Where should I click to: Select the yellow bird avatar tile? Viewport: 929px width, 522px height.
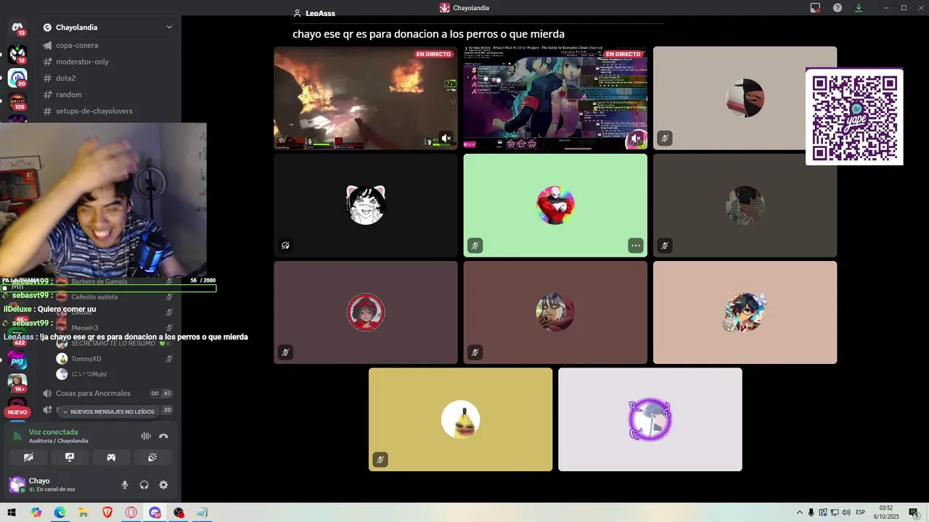[460, 419]
